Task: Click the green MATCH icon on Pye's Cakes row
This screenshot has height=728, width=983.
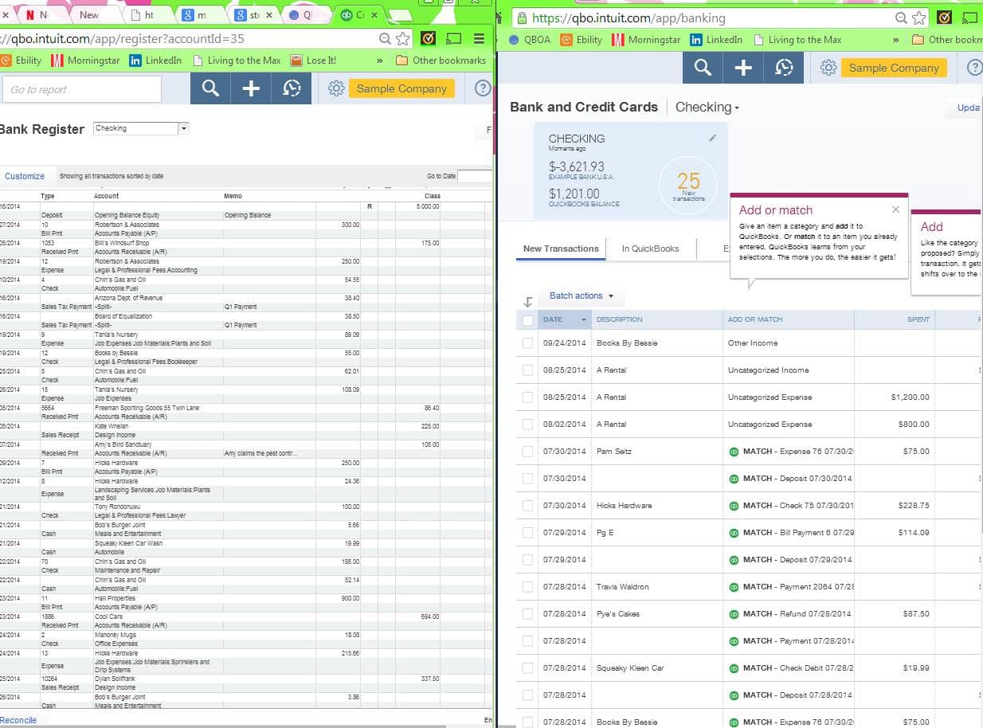Action: pyautogui.click(x=735, y=613)
